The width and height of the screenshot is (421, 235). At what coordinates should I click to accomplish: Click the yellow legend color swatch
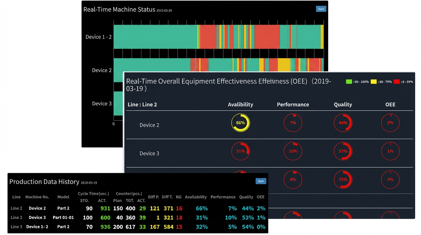374,82
